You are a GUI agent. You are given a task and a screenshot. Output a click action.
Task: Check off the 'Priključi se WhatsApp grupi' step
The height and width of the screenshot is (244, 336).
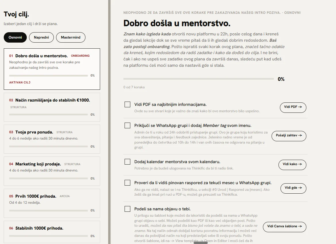(x=127, y=125)
